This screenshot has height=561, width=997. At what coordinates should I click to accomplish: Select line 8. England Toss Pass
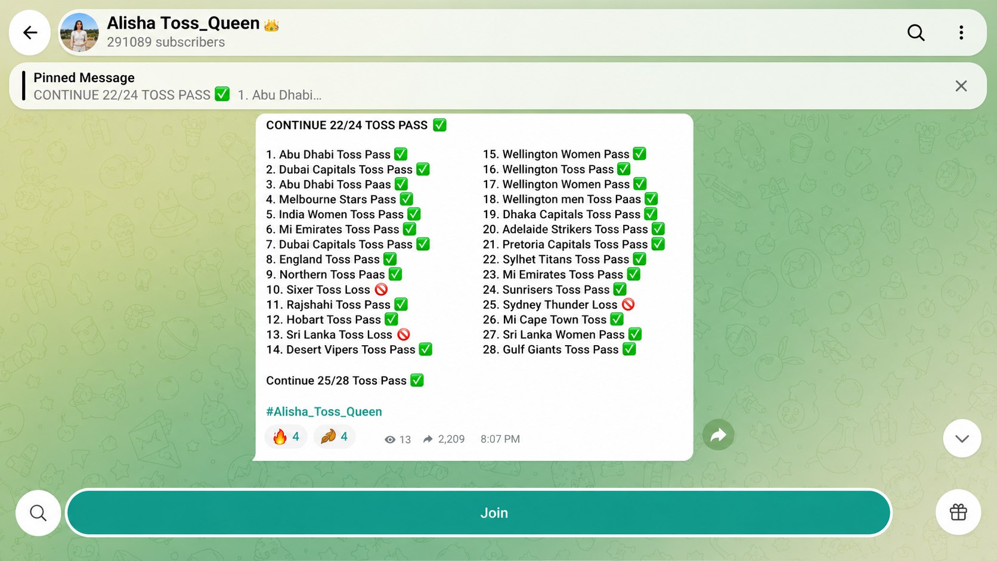point(332,259)
